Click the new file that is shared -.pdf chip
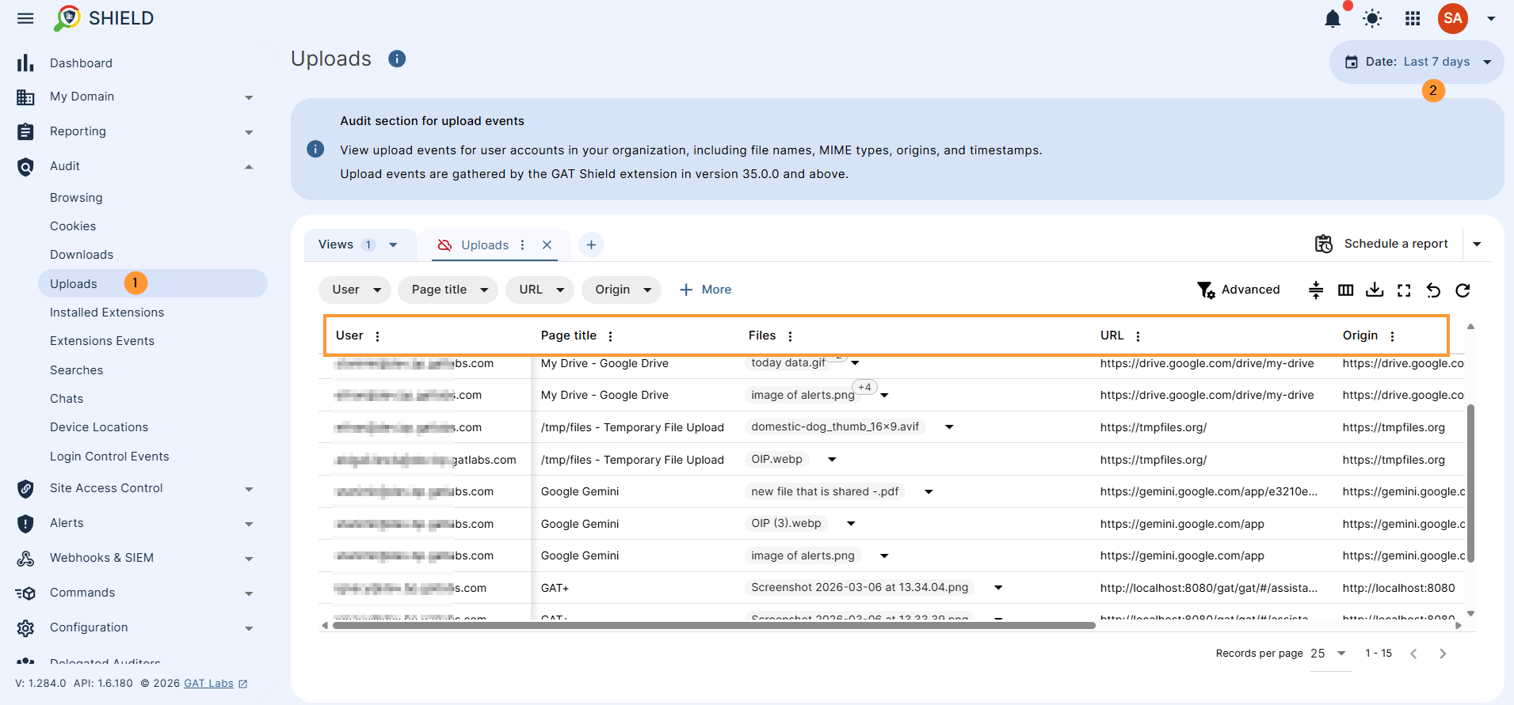The width and height of the screenshot is (1514, 705). click(x=825, y=491)
